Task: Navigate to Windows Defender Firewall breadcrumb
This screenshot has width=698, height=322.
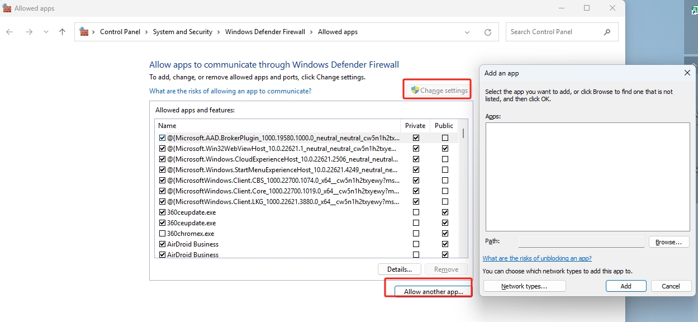Action: click(x=265, y=32)
